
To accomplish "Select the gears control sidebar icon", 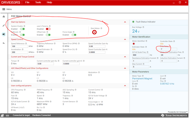I will (x=4, y=34).
